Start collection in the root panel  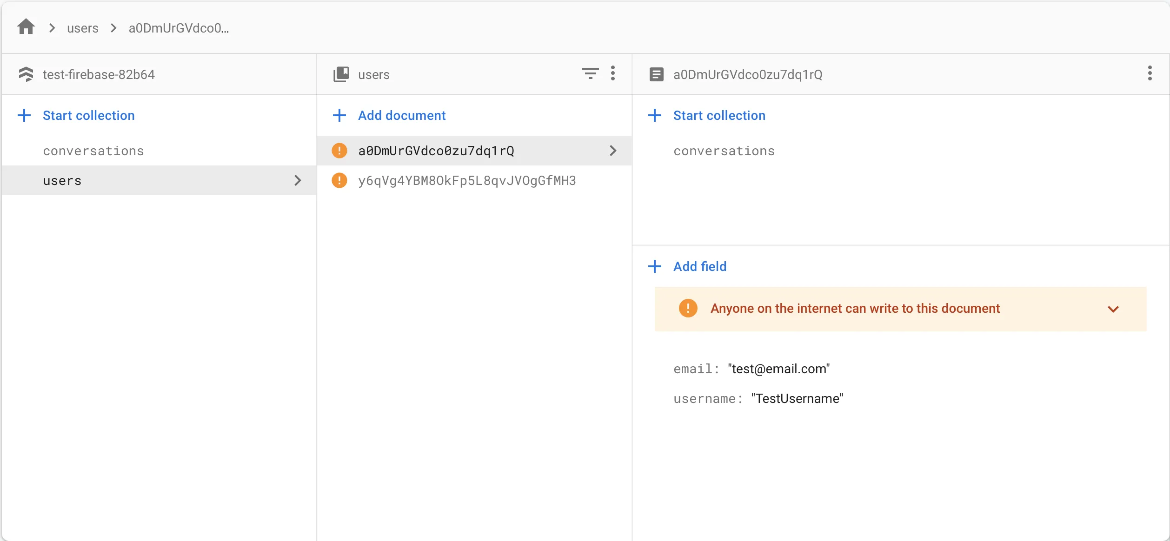point(88,115)
